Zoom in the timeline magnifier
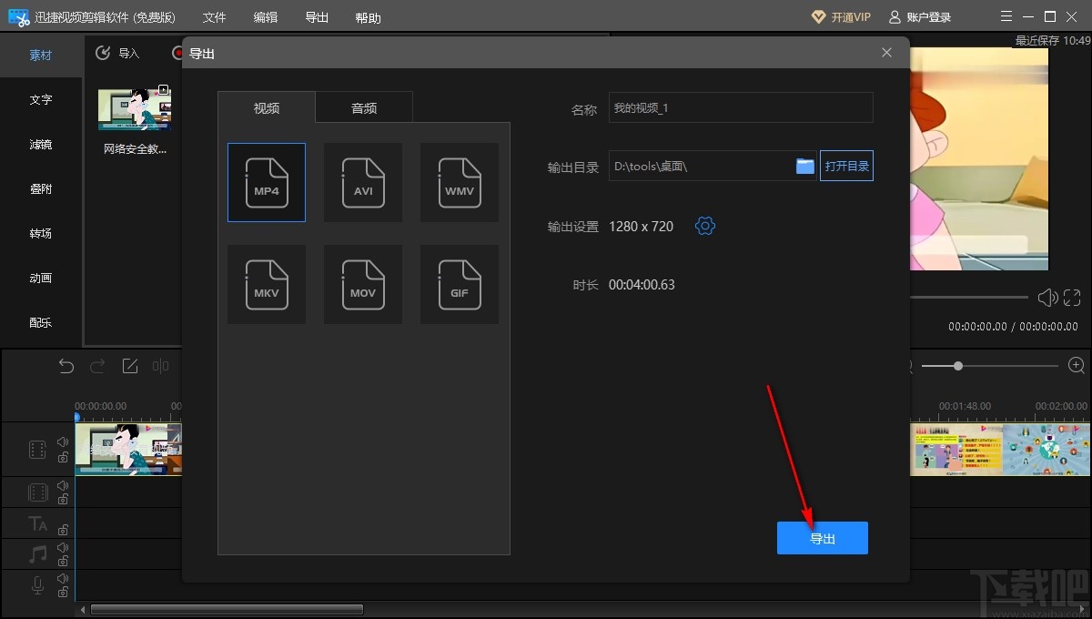 coord(1077,365)
